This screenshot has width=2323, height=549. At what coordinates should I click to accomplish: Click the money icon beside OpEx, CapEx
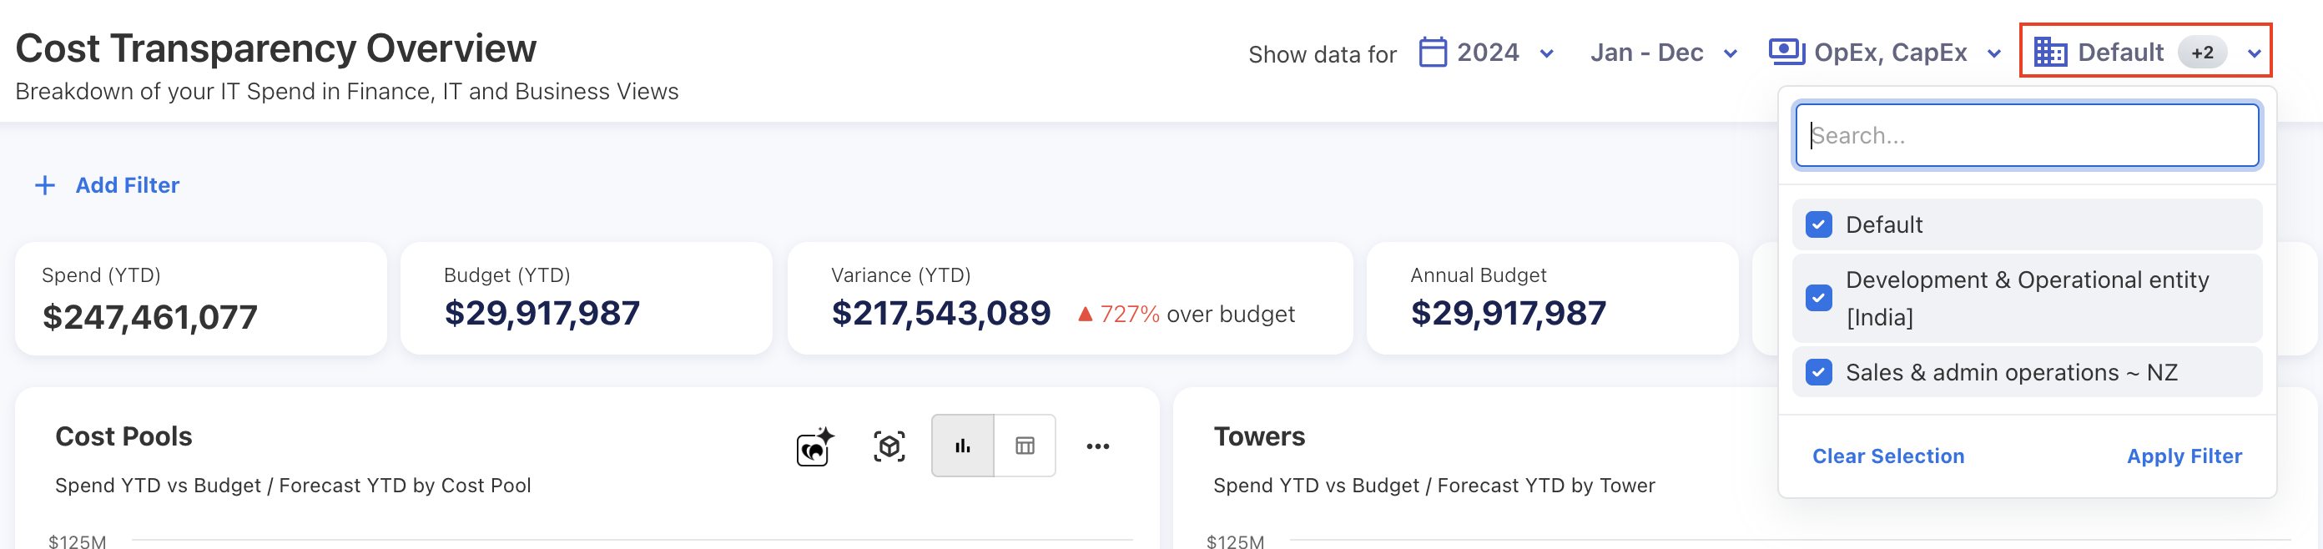[1786, 53]
